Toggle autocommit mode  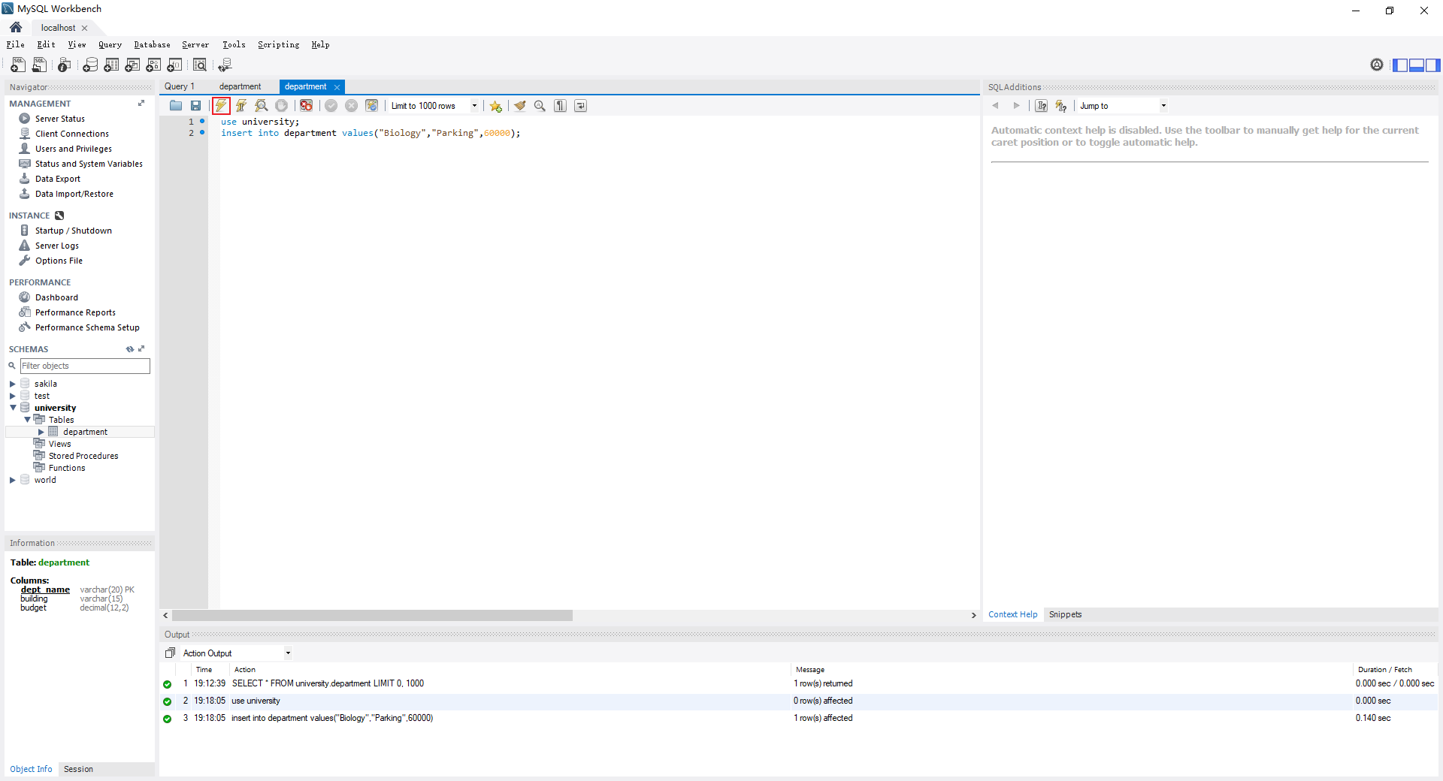[371, 106]
